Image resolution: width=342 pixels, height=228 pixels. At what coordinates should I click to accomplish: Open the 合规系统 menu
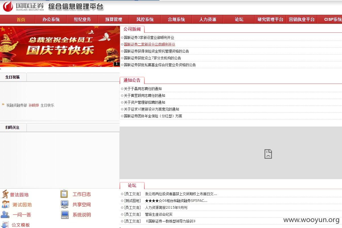pos(176,20)
